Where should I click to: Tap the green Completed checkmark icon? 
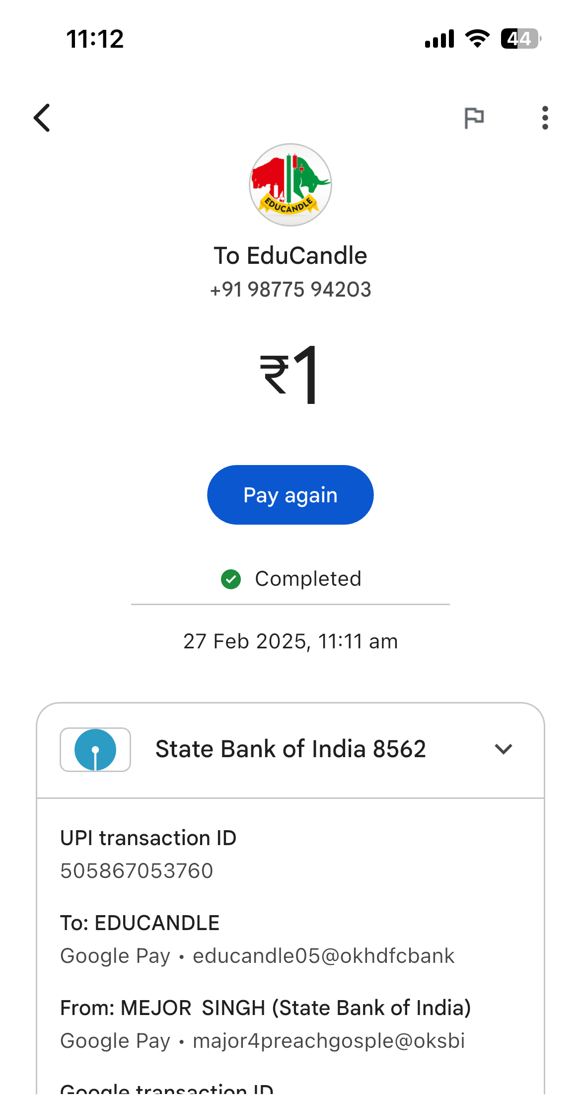coord(231,579)
